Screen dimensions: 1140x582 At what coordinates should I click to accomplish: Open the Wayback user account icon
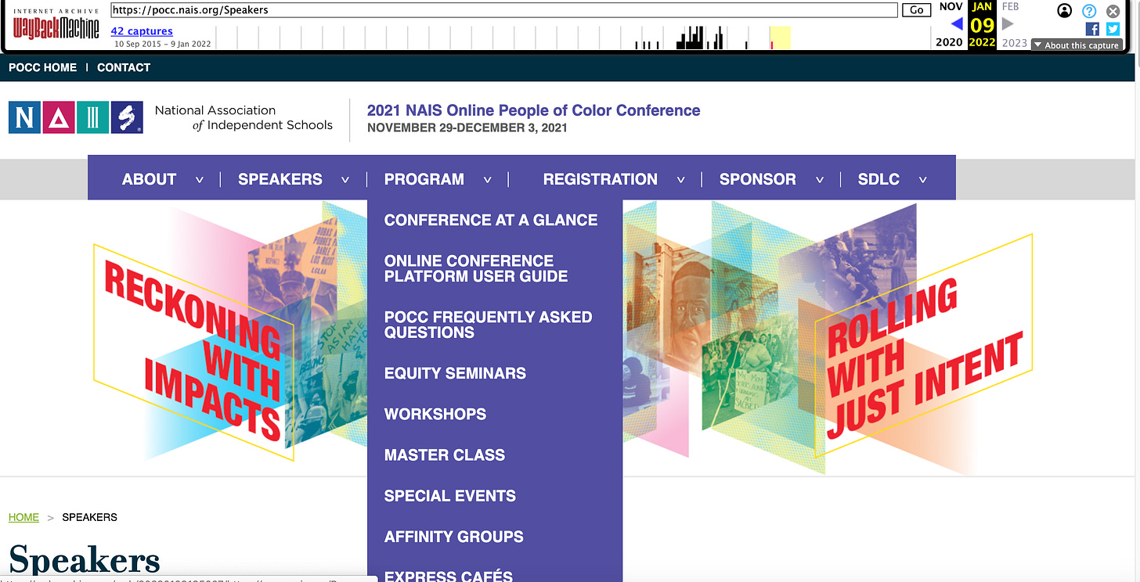[x=1064, y=11]
